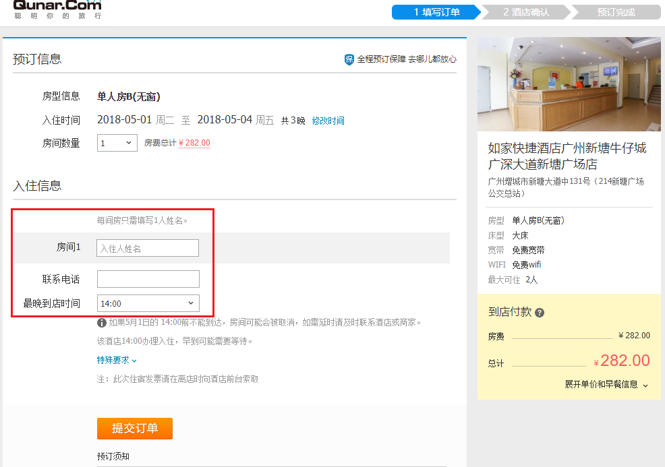Click the ¥282.00 room fee total link
665x467 pixels.
(194, 143)
